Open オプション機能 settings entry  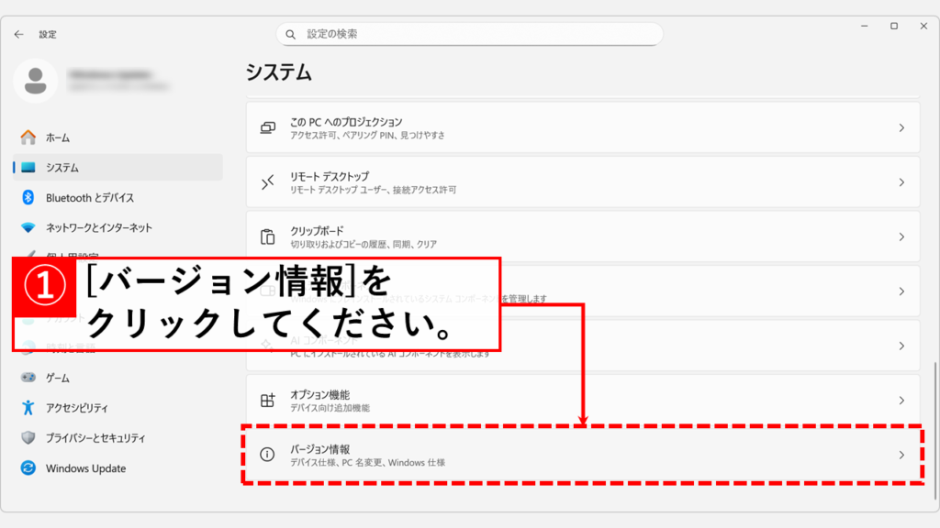[x=582, y=401]
